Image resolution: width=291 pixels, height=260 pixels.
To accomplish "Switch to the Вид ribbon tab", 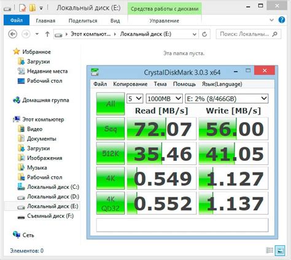I will [115, 21].
